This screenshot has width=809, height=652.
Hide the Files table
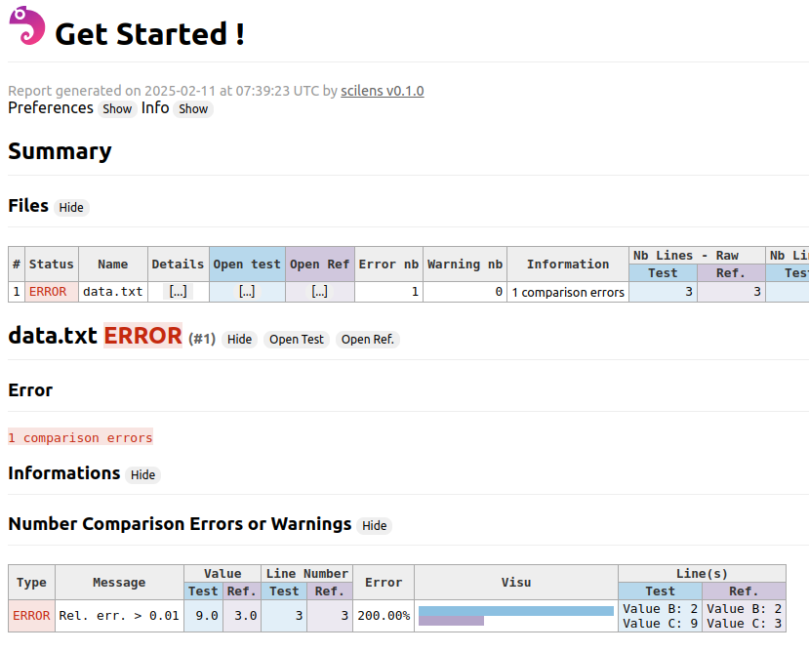click(71, 207)
